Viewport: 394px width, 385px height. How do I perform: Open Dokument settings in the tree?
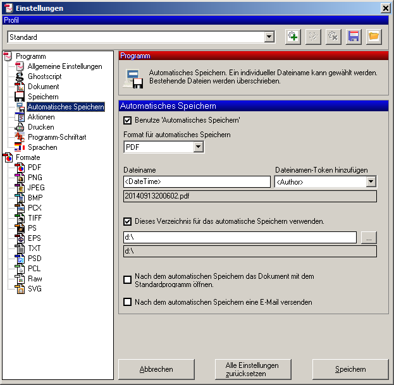point(43,87)
